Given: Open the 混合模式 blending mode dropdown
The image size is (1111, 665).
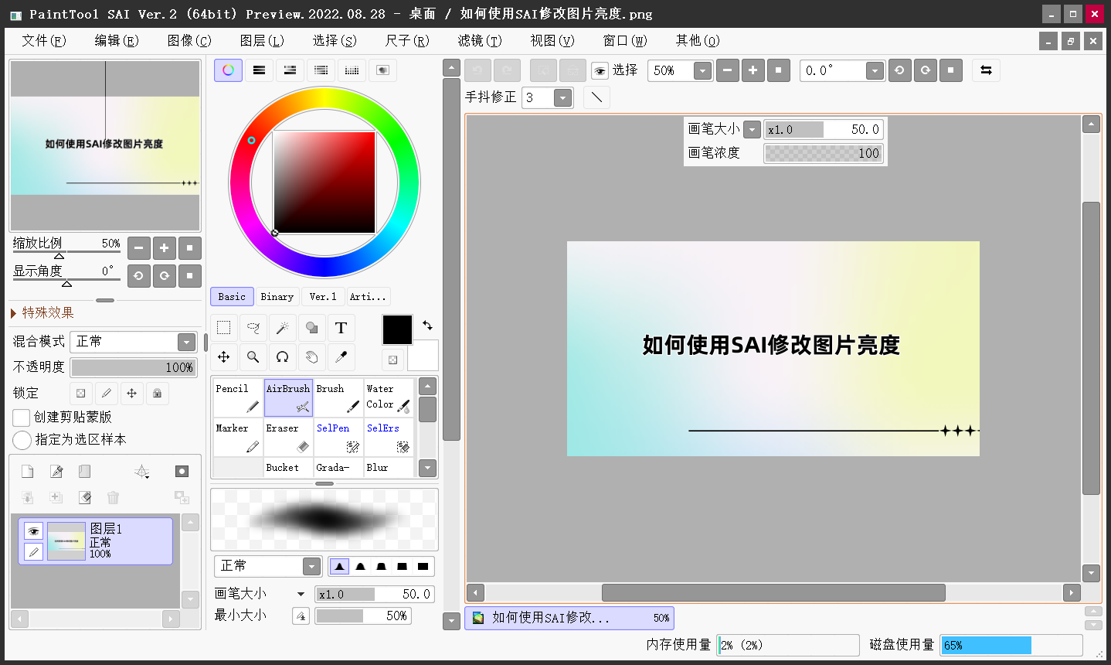Looking at the screenshot, I should coord(186,342).
